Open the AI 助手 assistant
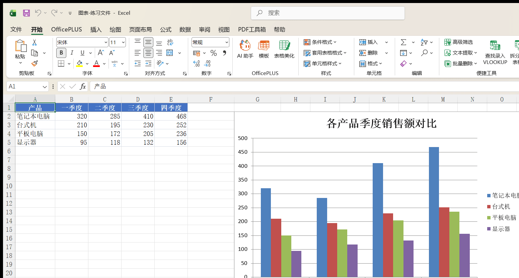The height and width of the screenshot is (278, 519). pyautogui.click(x=245, y=49)
